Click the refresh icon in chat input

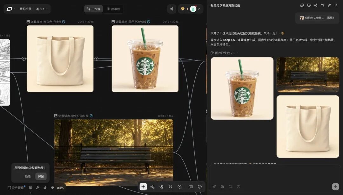238,187
